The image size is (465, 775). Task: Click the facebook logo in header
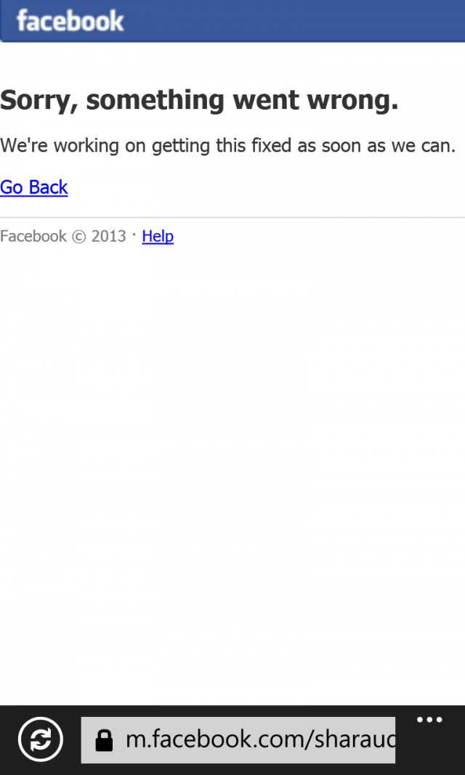70,21
